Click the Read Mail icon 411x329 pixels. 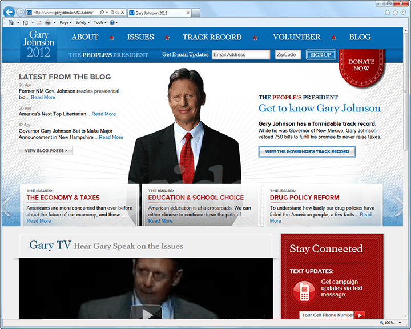[39, 23]
